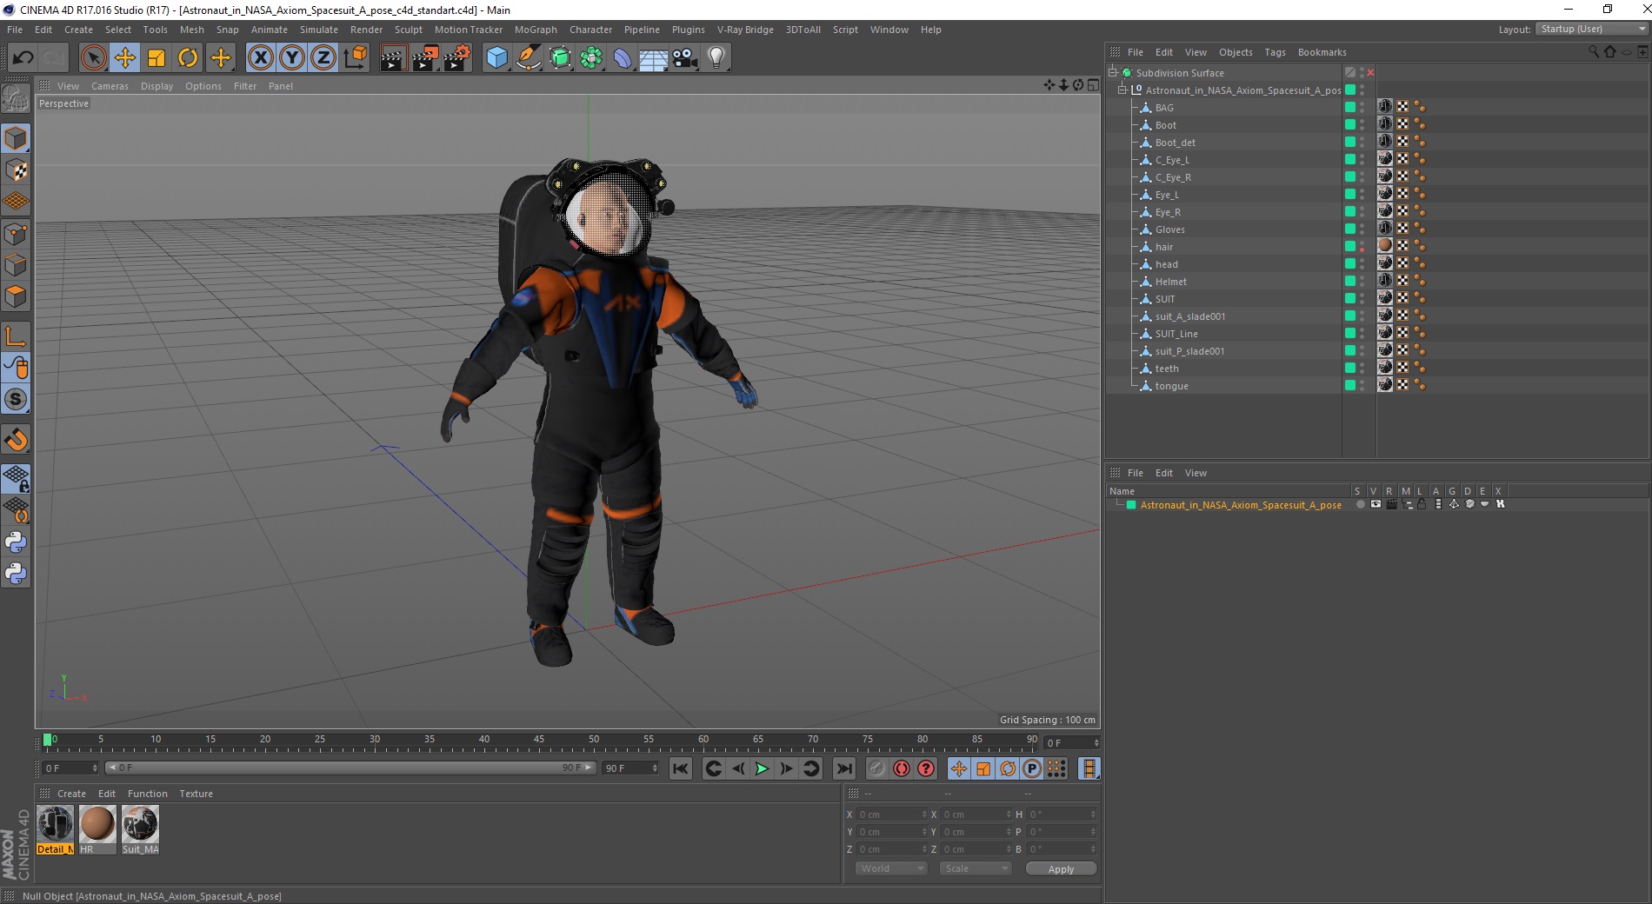
Task: Open the World coordinate dropdown
Action: [x=891, y=868]
